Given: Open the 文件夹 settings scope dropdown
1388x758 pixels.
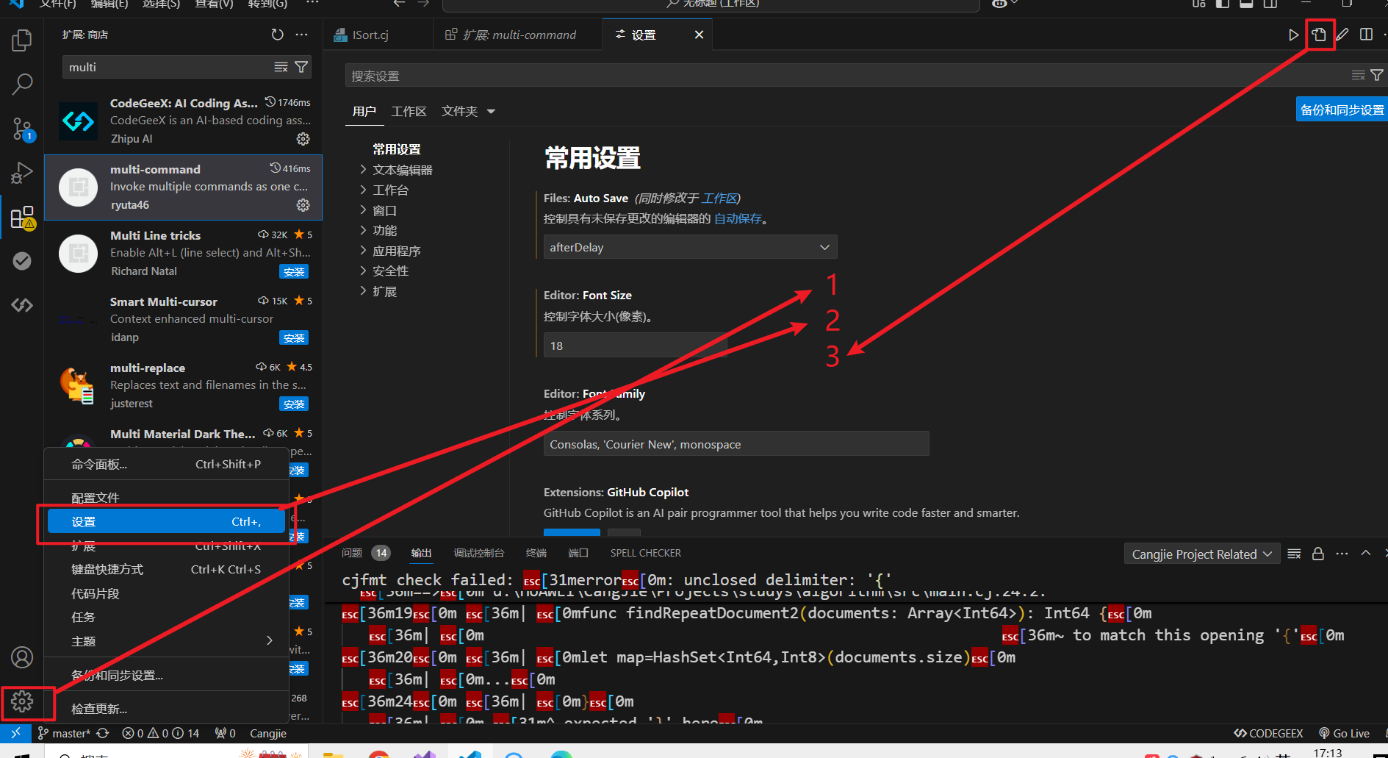Looking at the screenshot, I should [x=468, y=111].
